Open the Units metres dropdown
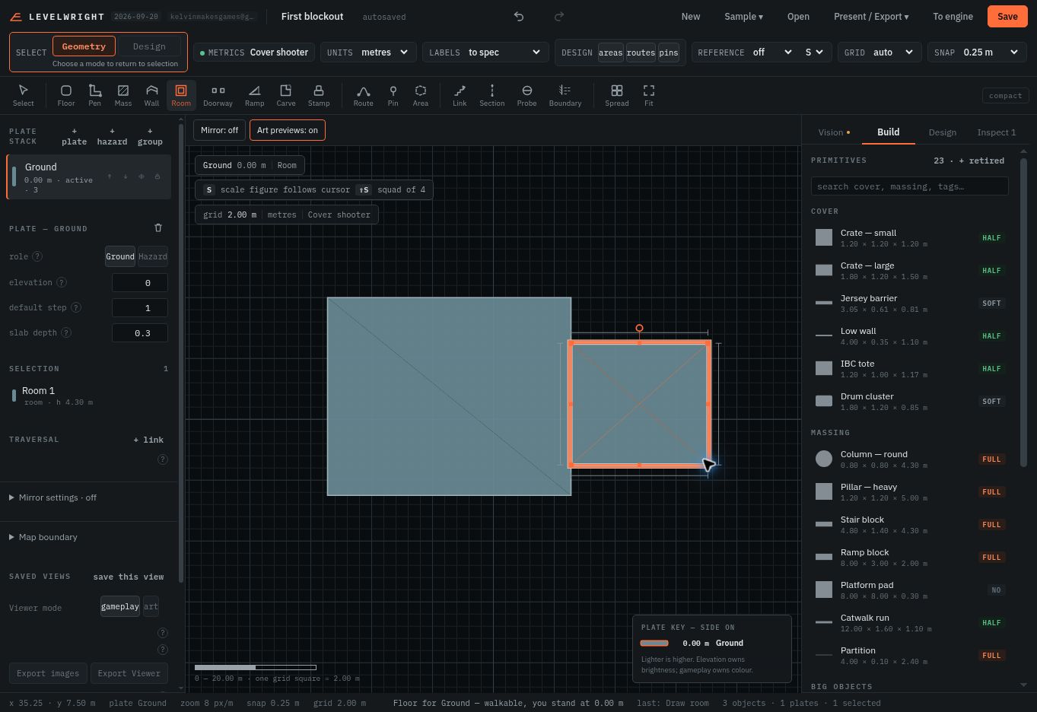 click(368, 52)
